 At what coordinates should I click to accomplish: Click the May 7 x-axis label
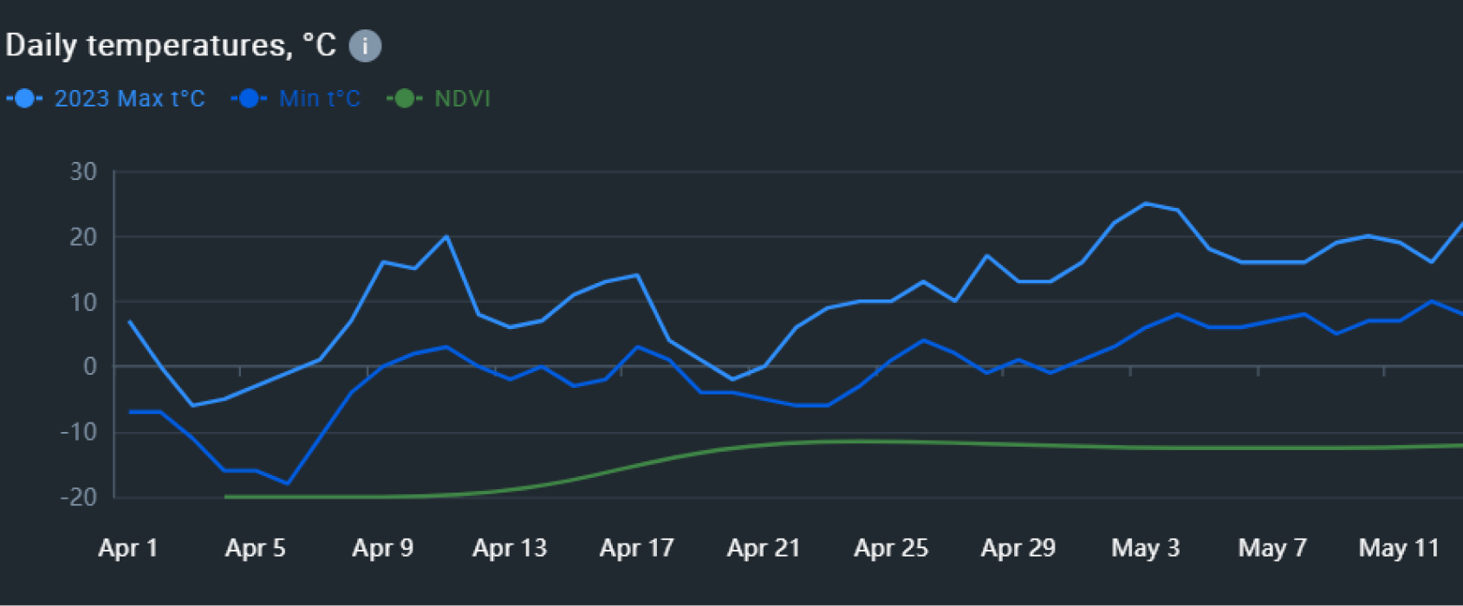point(1272,548)
